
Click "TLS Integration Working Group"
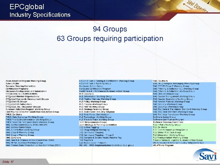click(169, 135)
